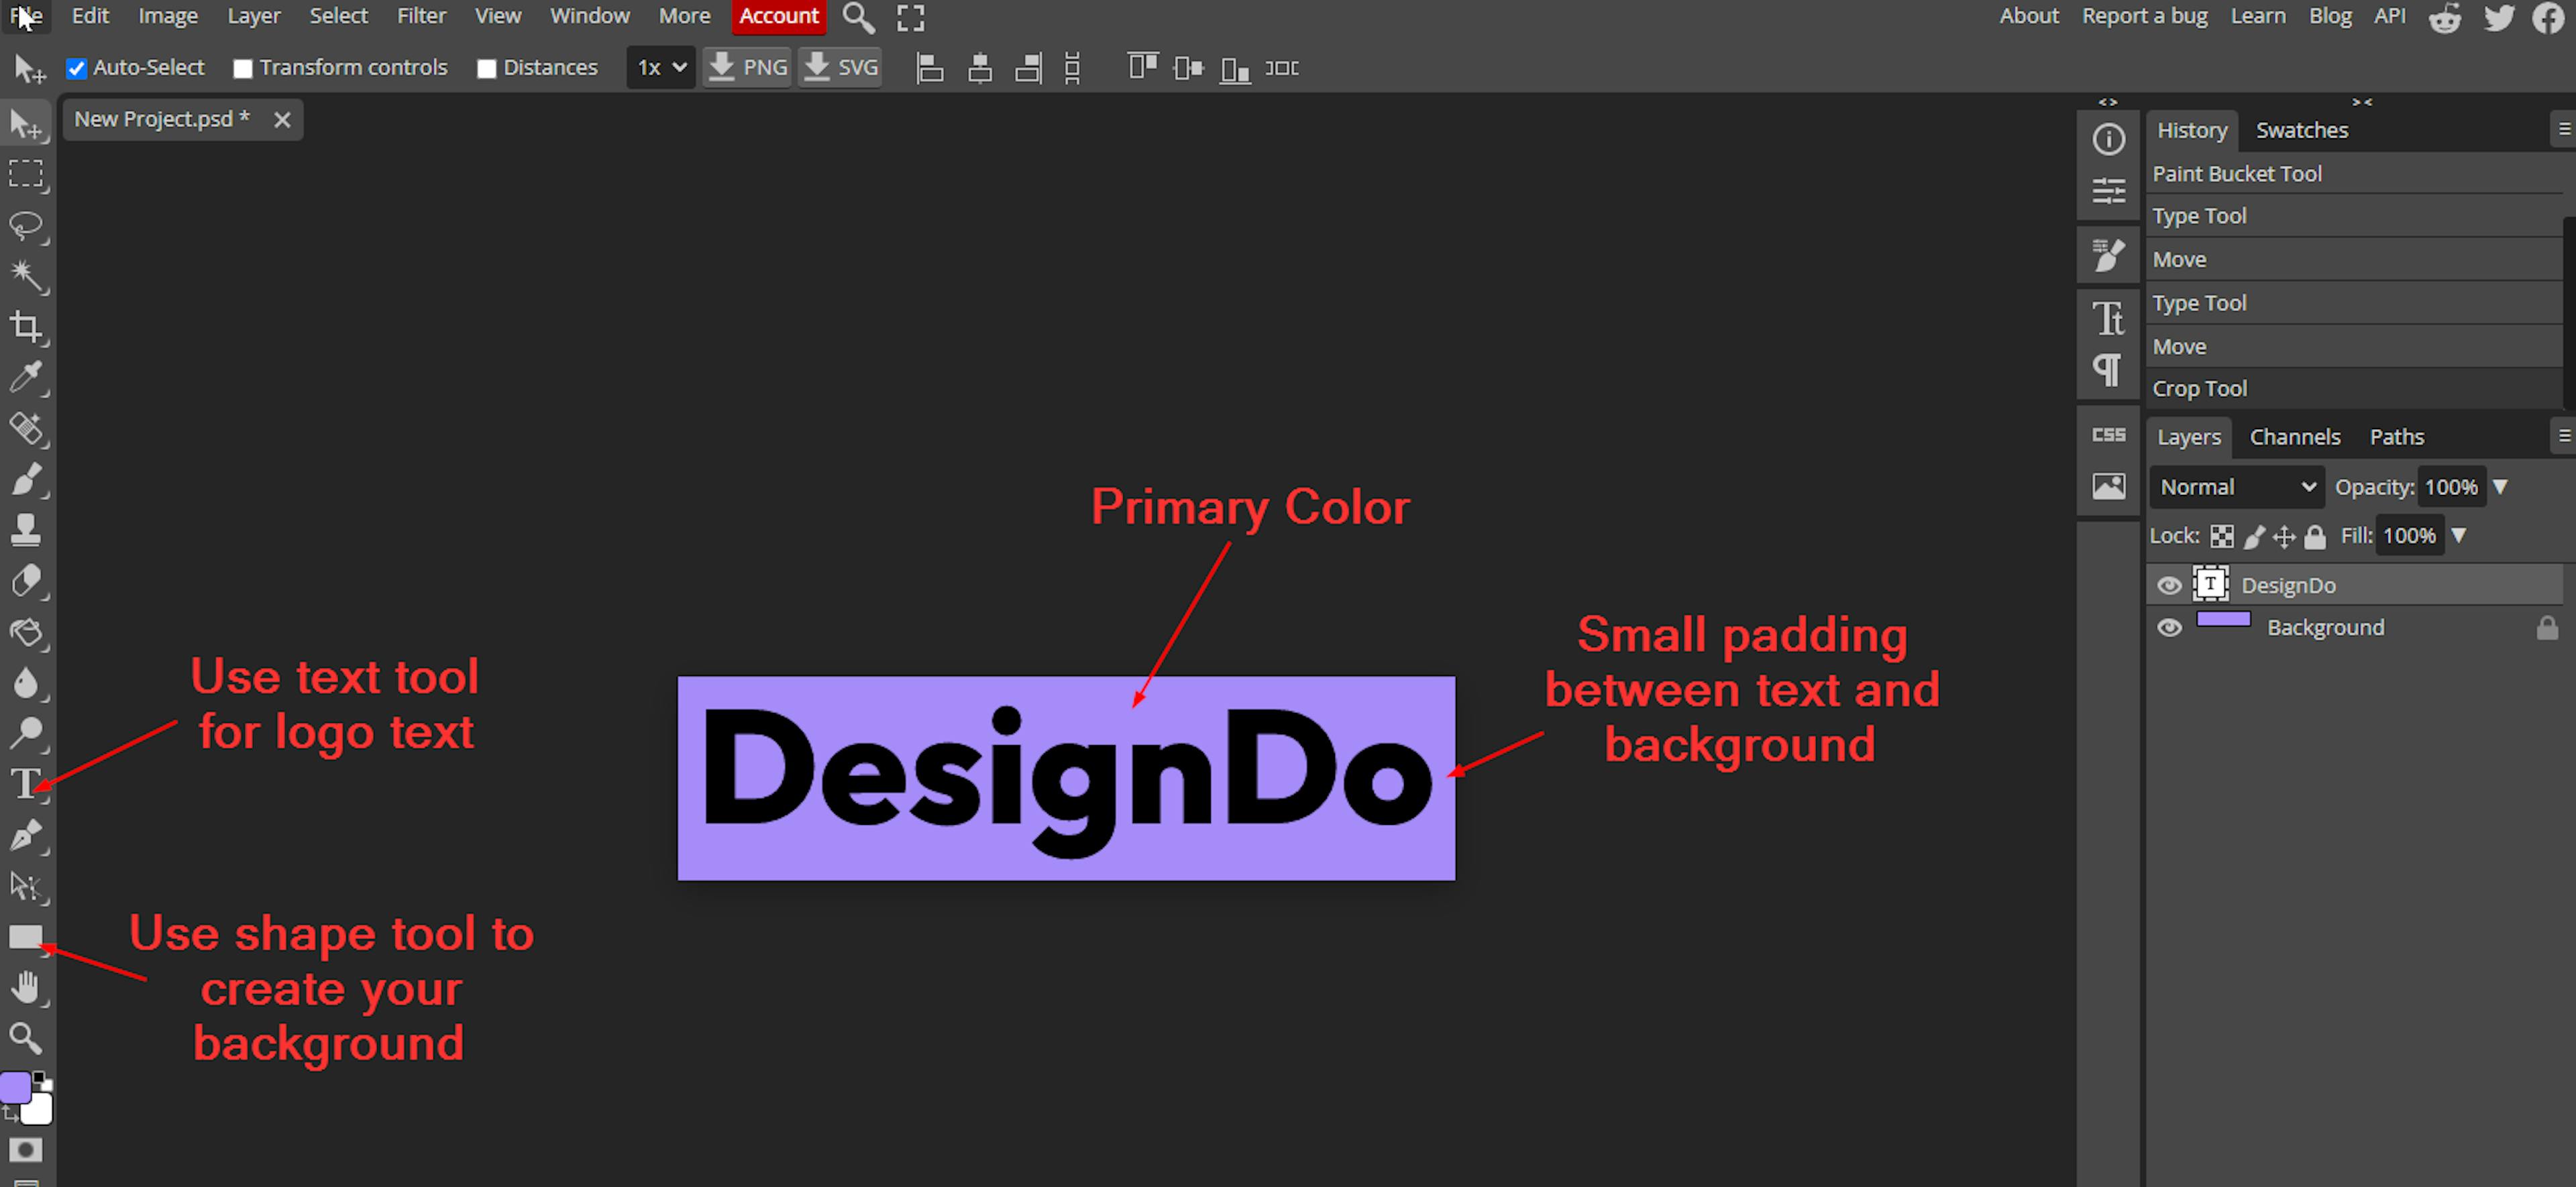The height and width of the screenshot is (1187, 2576).
Task: Select the Crop tool
Action: point(26,326)
